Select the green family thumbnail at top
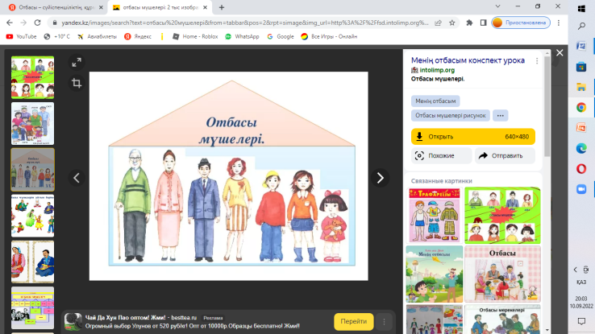 [32, 77]
